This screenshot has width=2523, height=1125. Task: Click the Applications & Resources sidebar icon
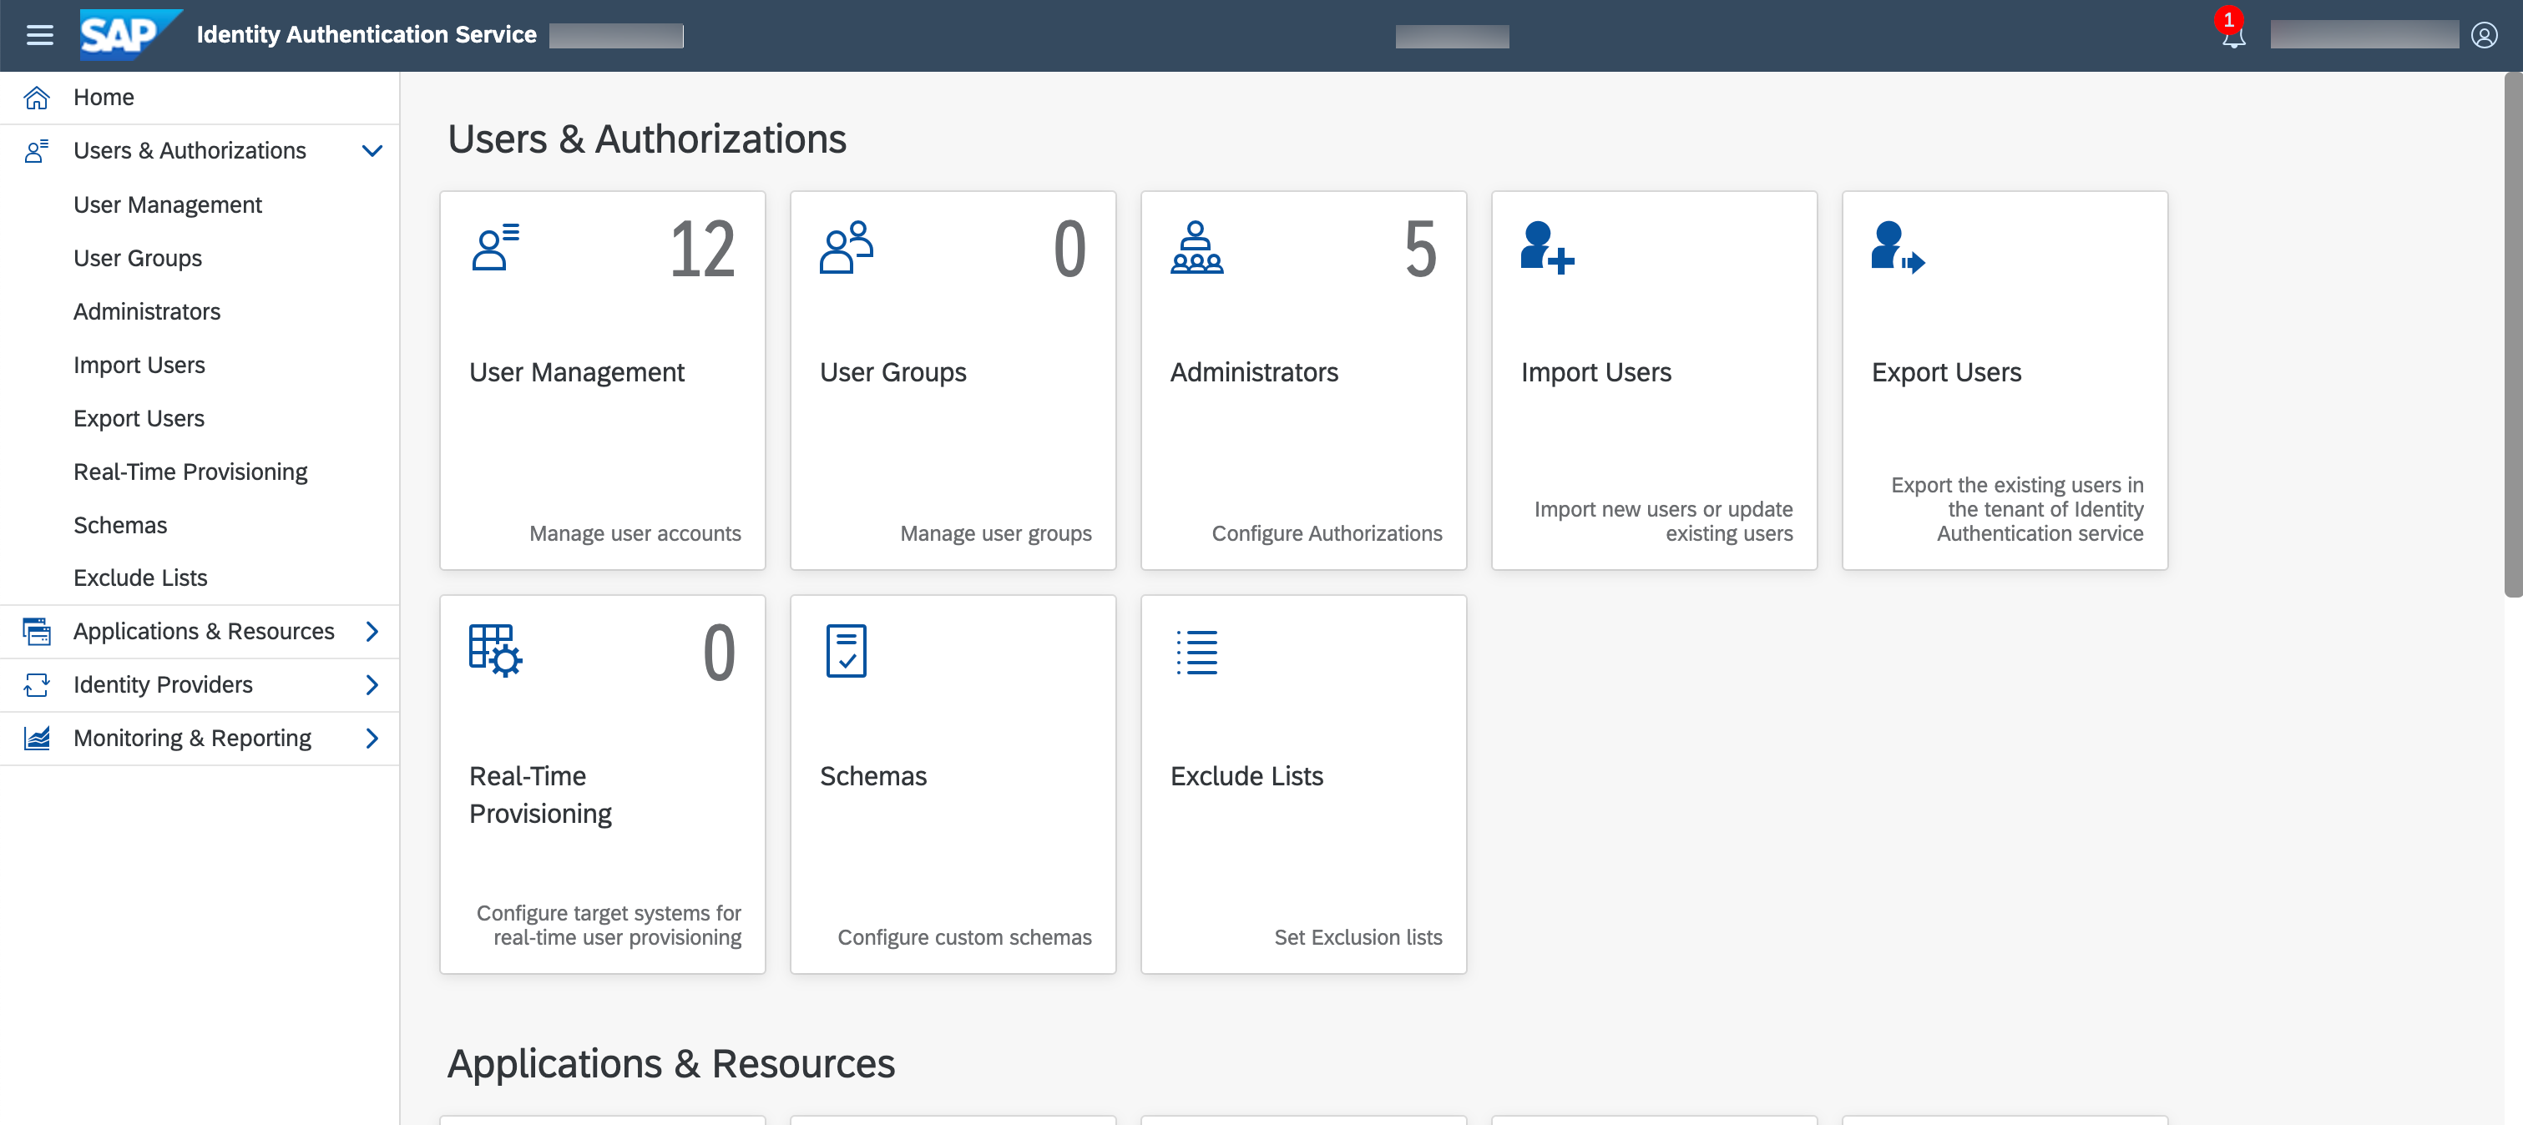click(36, 632)
